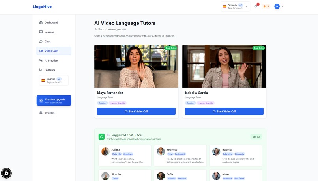Open Federico chat tutor card
The height and width of the screenshot is (181, 318).
point(180,156)
